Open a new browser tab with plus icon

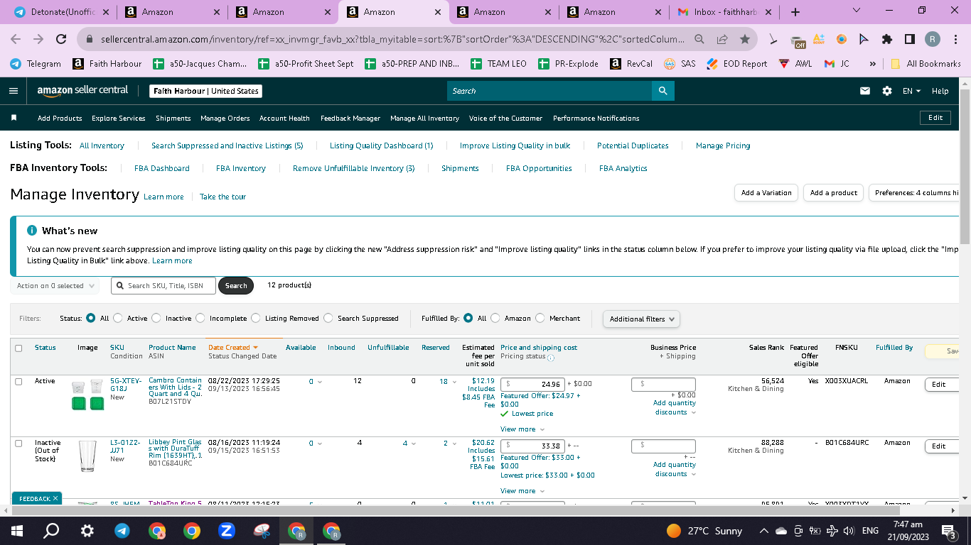pyautogui.click(x=795, y=12)
